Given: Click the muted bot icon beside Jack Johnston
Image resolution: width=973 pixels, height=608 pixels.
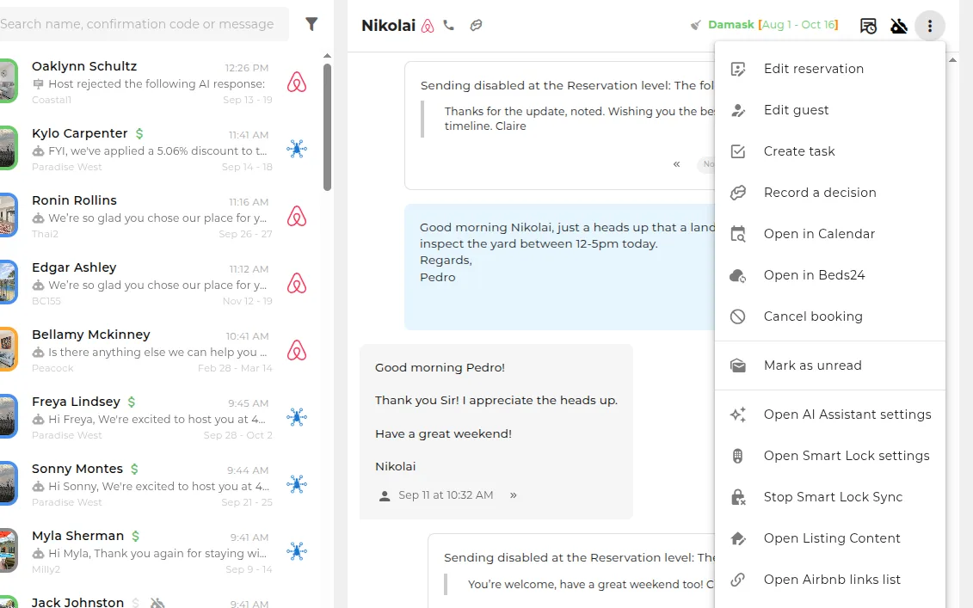Looking at the screenshot, I should pos(157,603).
